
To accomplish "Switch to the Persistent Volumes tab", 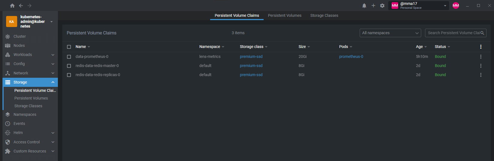I will [284, 16].
